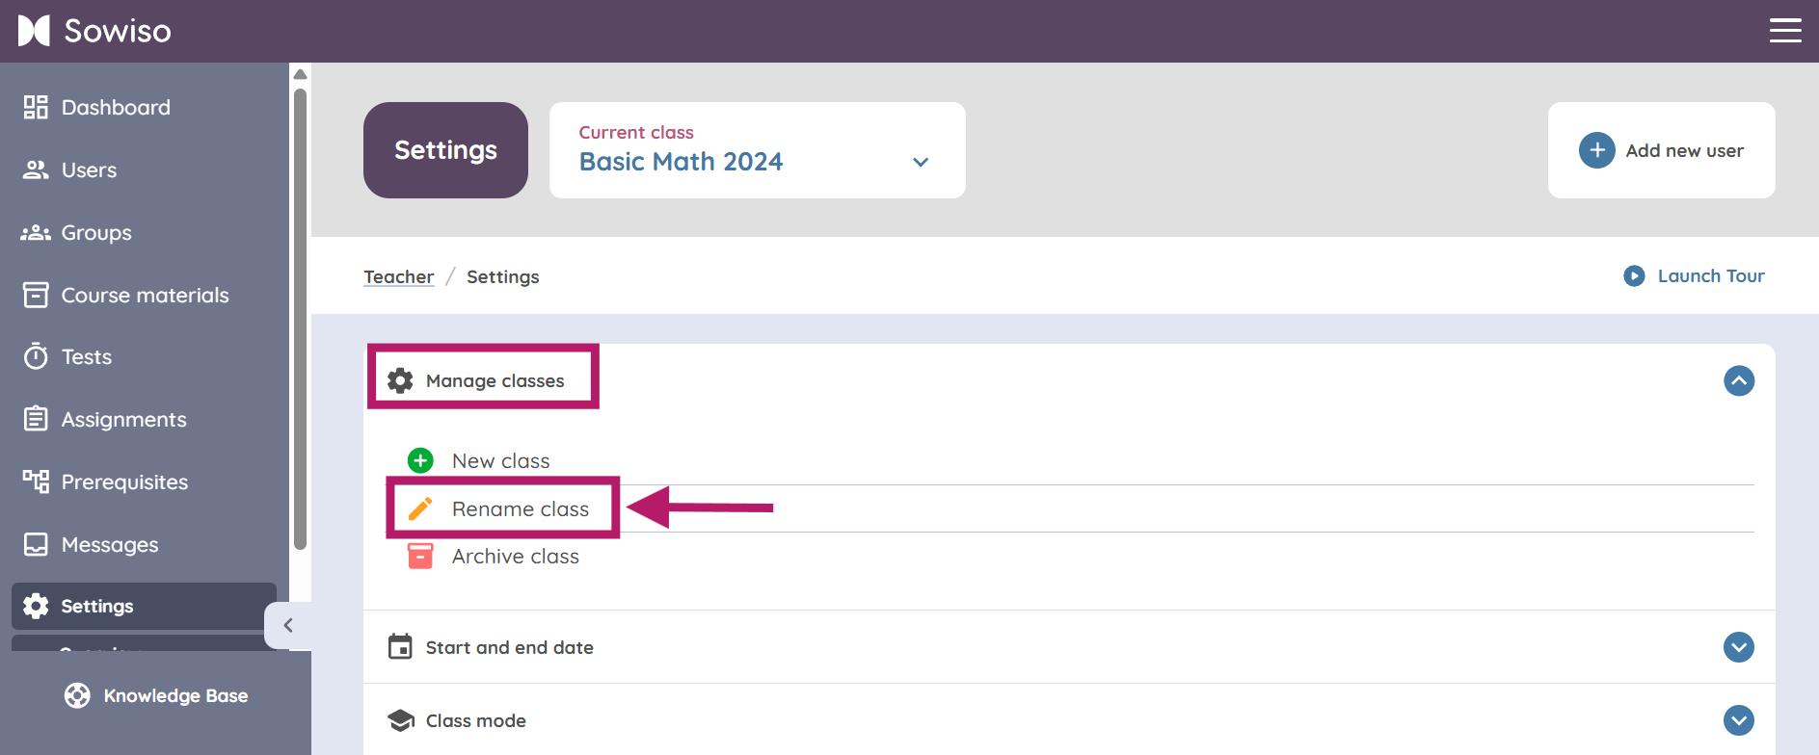Collapse the sidebar with the left chevron
This screenshot has height=755, width=1819.
[286, 625]
